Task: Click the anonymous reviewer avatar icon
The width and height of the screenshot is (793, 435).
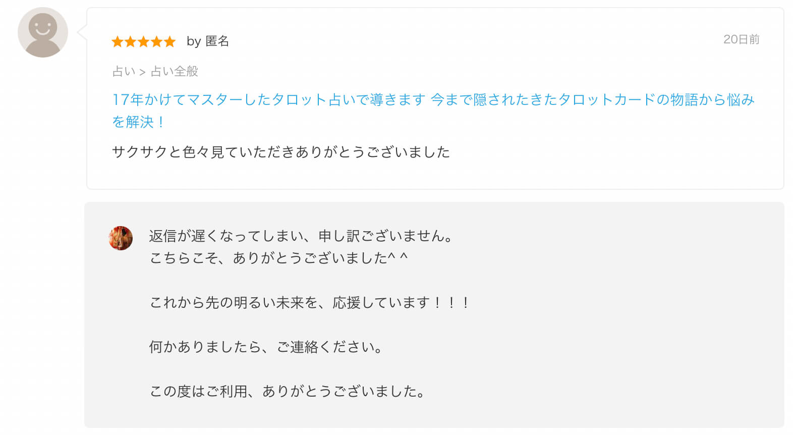Action: point(43,32)
